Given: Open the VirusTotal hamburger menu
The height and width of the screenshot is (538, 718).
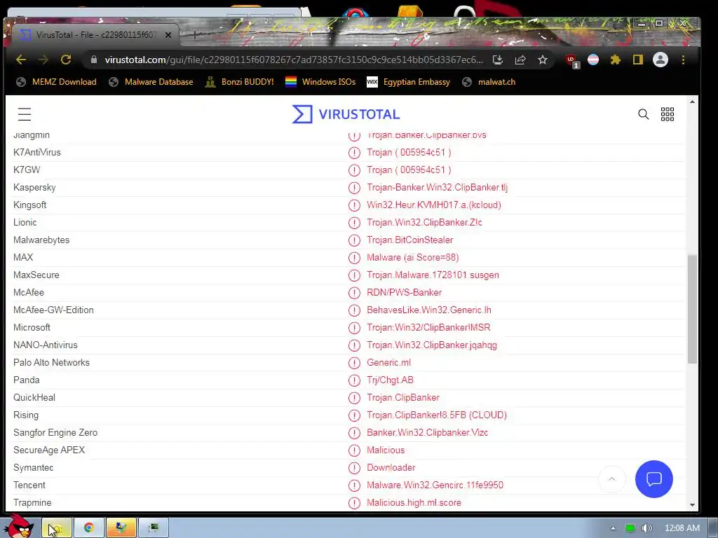Looking at the screenshot, I should pos(25,114).
